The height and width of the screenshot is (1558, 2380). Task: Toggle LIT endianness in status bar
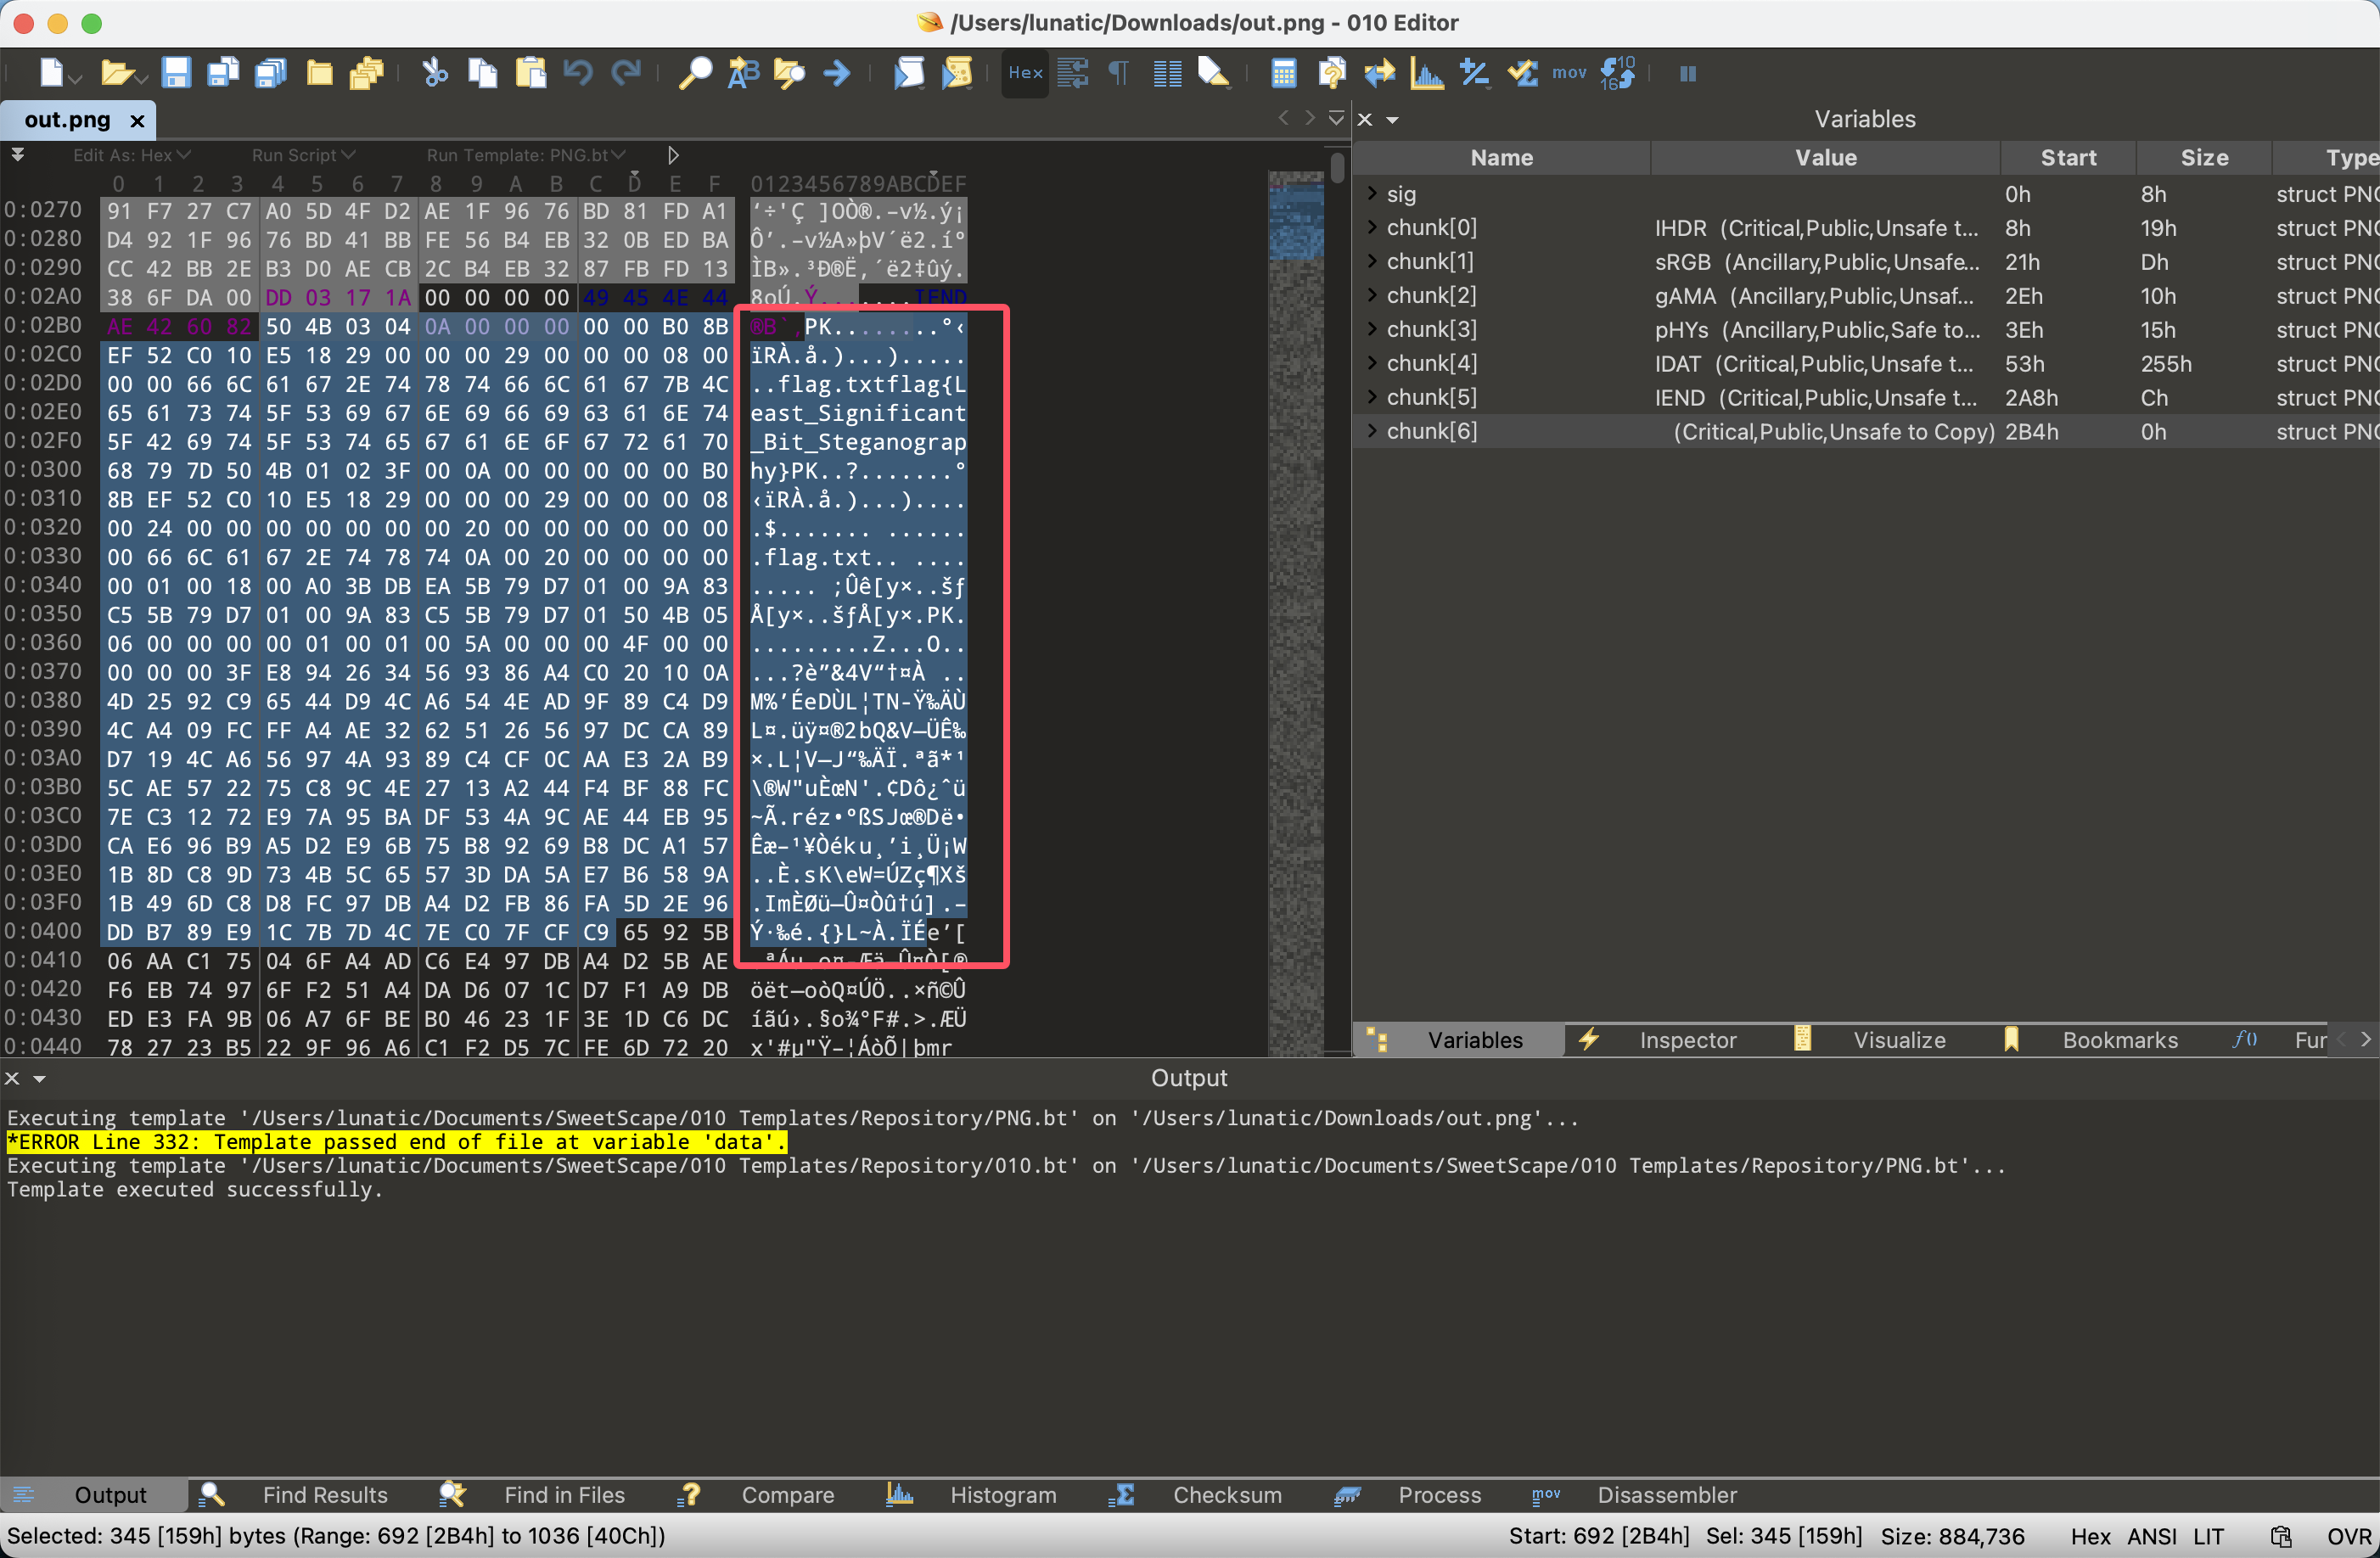[x=2208, y=1536]
